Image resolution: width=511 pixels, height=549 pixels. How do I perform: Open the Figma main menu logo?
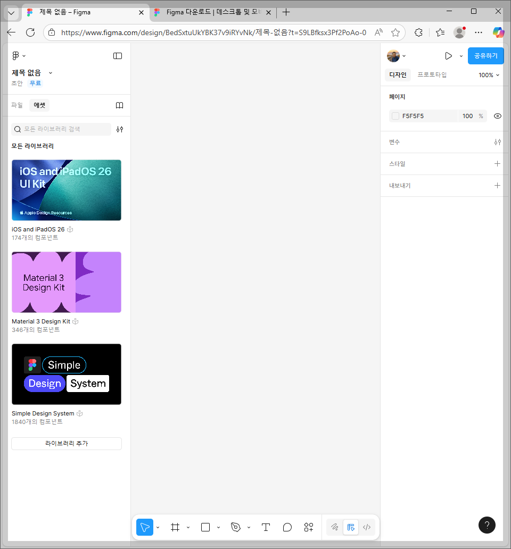16,56
